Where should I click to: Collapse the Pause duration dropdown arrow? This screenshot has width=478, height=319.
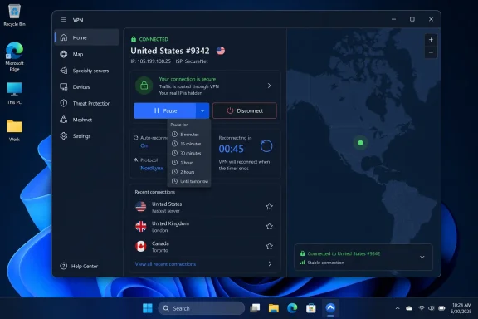(202, 110)
